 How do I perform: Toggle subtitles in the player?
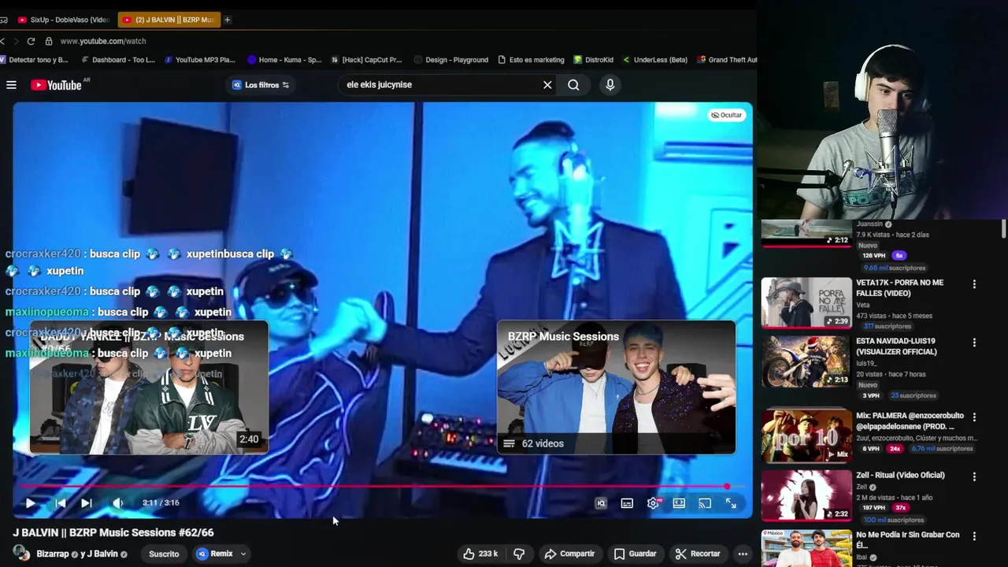627,503
